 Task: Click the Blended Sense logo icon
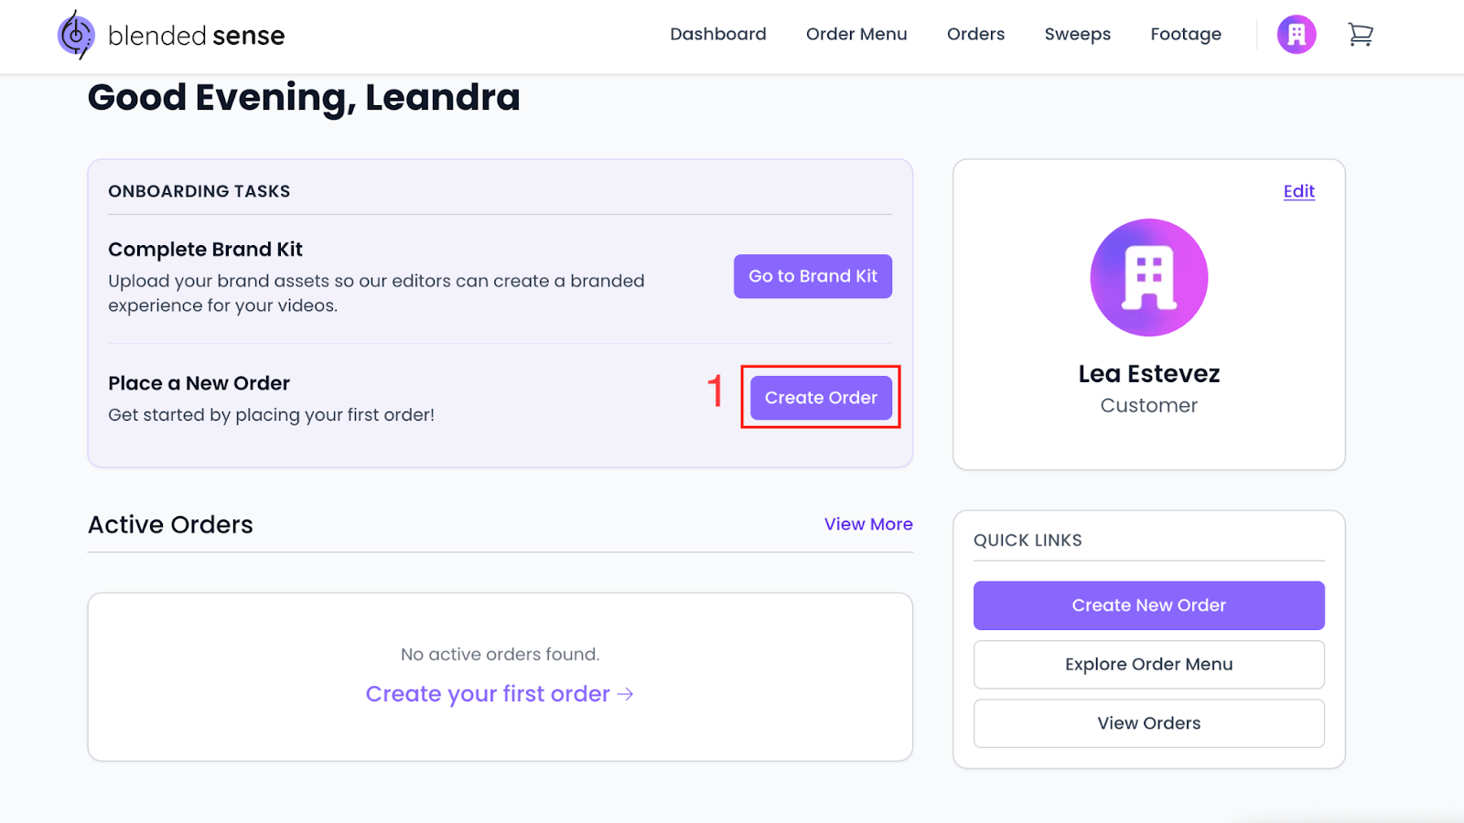pos(76,36)
